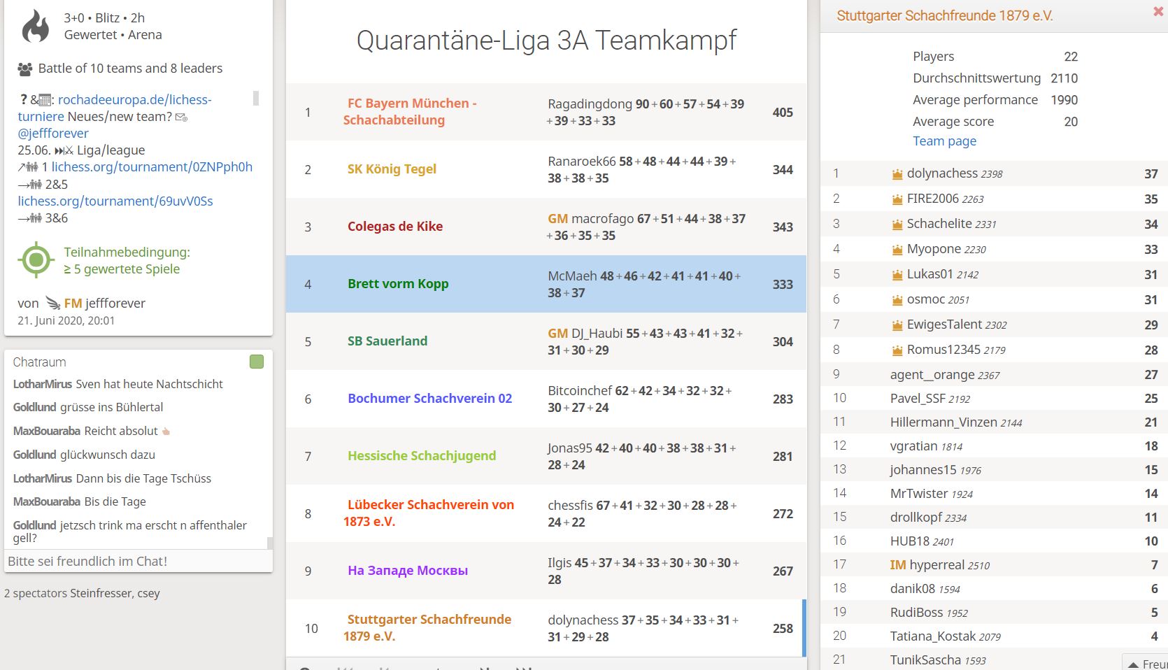Toggle the chat room checkbox
This screenshot has height=670, width=1168.
click(257, 362)
